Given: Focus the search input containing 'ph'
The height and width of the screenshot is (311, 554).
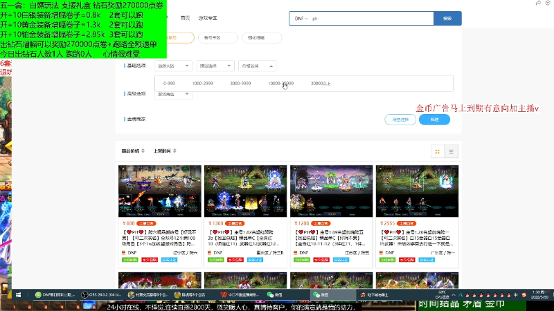Looking at the screenshot, I should 372,19.
